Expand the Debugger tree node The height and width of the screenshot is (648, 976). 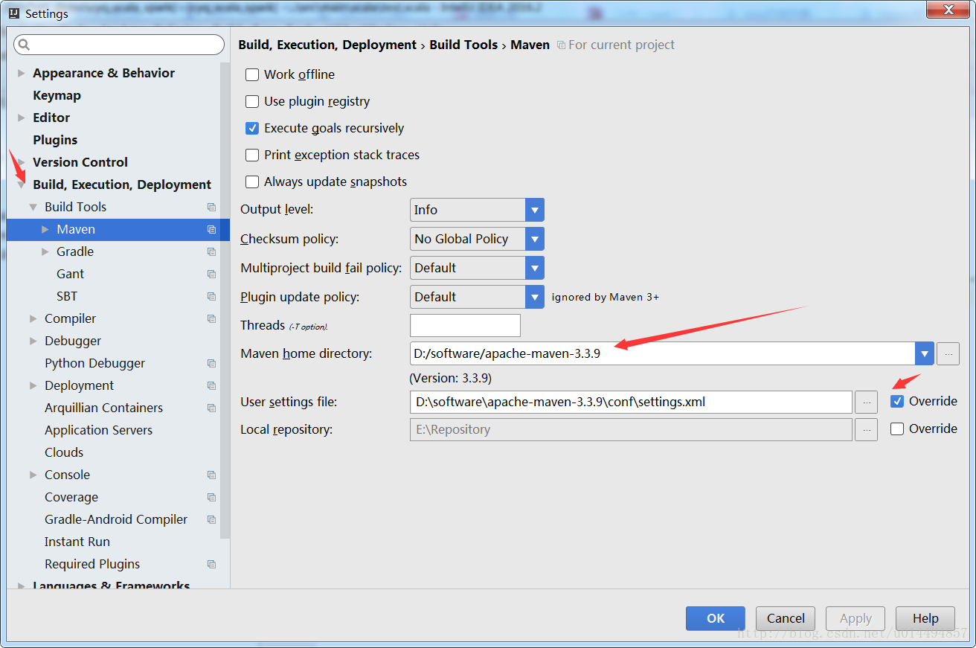33,341
